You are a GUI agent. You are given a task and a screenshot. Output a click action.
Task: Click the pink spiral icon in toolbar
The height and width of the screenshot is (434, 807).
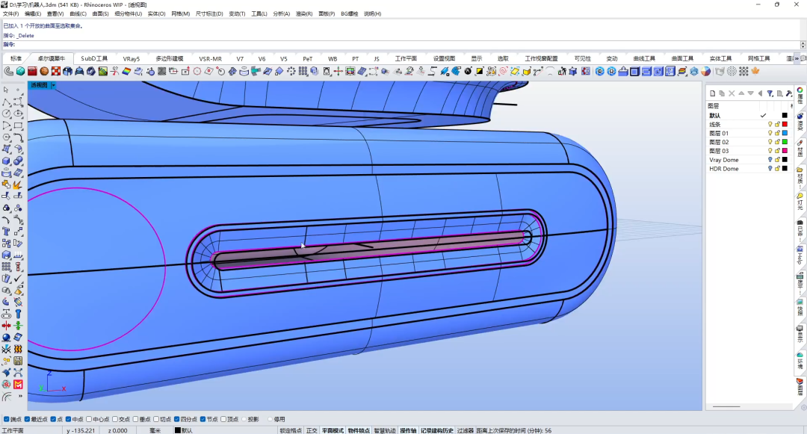pos(504,72)
